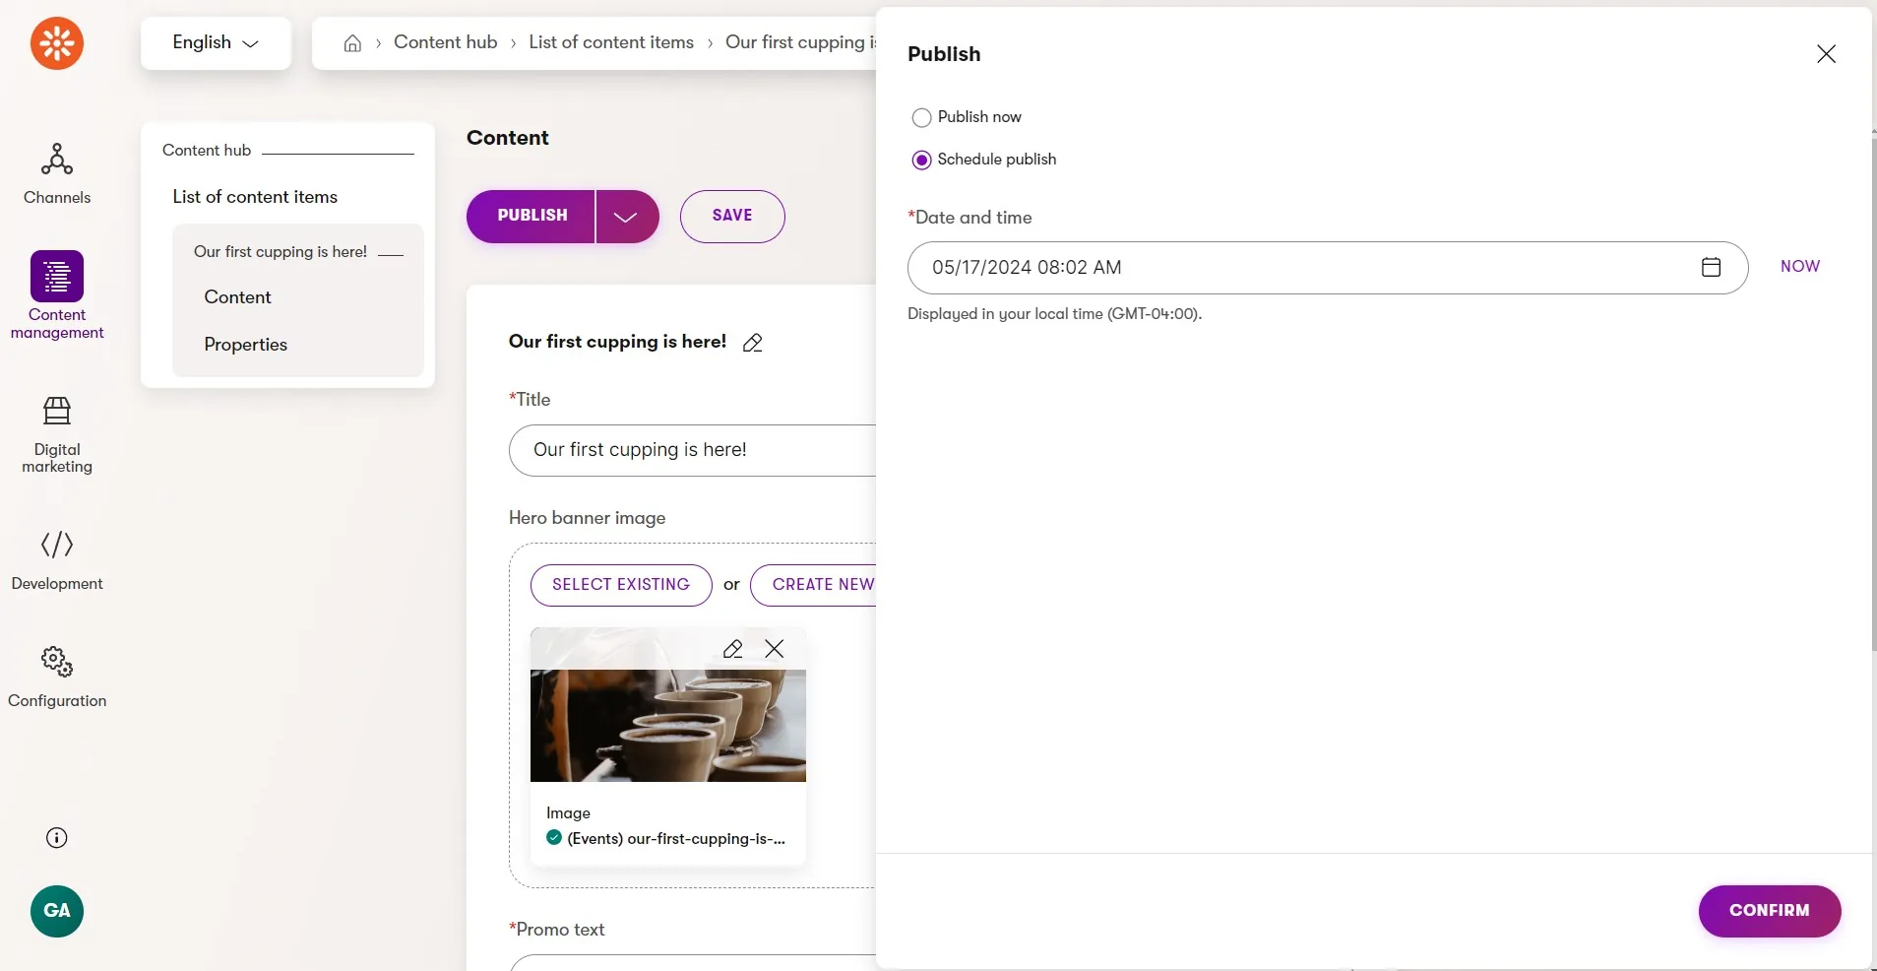This screenshot has width=1877, height=971.
Task: Open Digital marketing section
Action: tap(57, 435)
